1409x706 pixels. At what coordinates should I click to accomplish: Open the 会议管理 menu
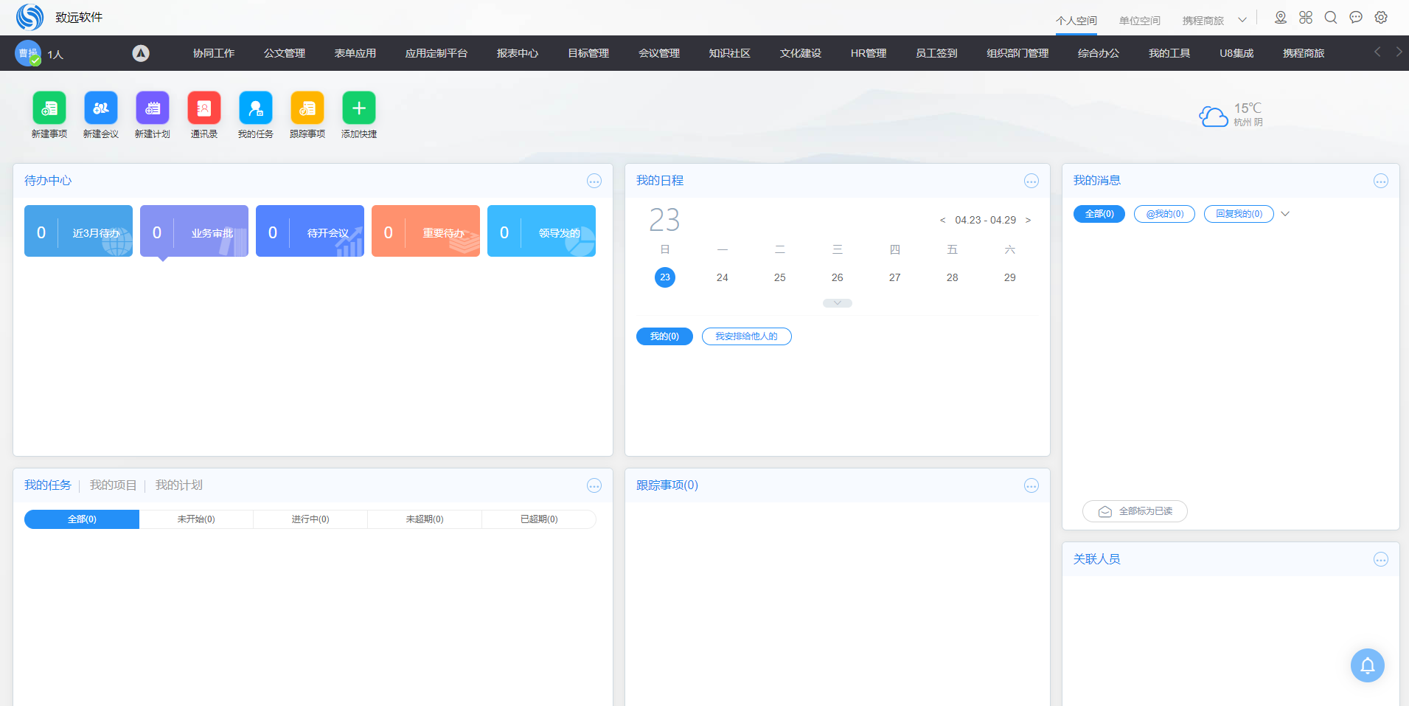[x=659, y=53]
